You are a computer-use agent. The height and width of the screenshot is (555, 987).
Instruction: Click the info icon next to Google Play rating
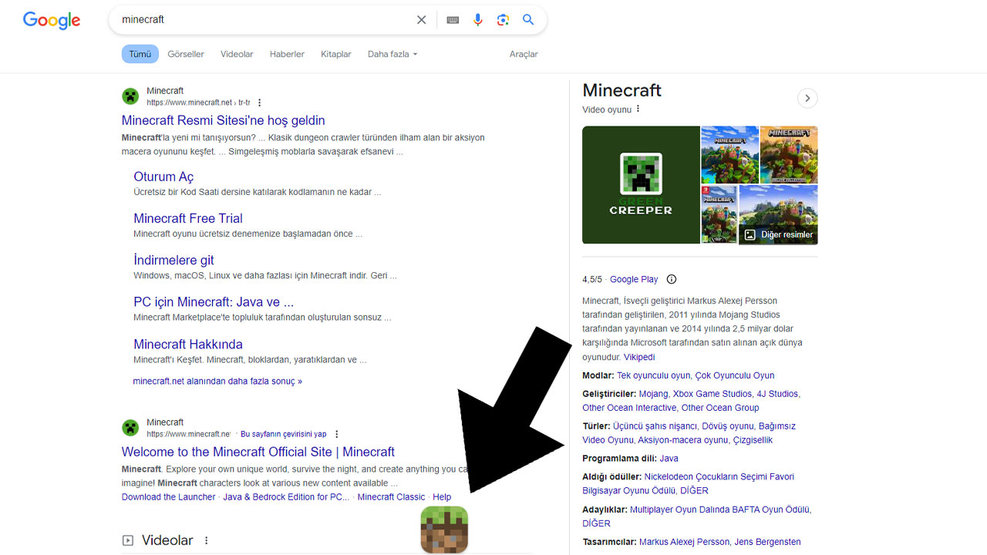pyautogui.click(x=671, y=279)
